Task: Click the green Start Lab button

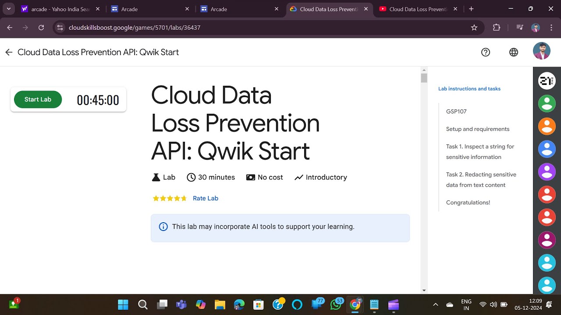Action: [x=38, y=99]
